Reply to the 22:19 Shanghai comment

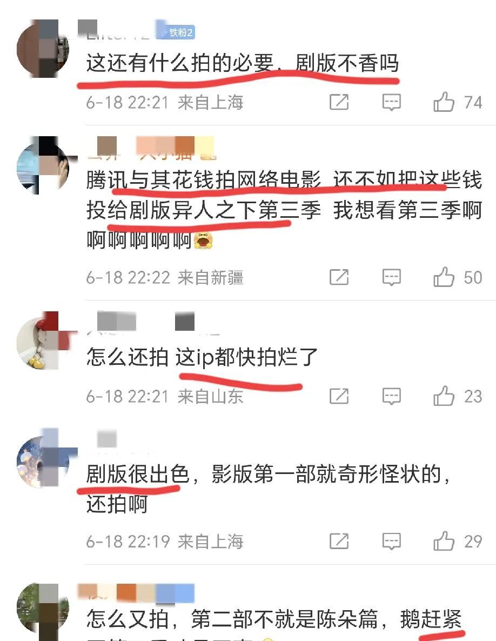[391, 542]
